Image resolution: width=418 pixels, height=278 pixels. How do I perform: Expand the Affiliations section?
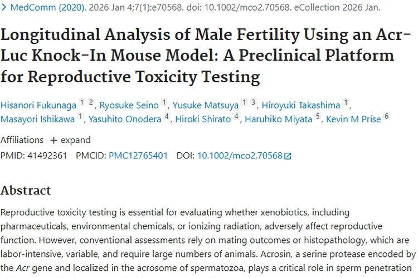pos(70,140)
